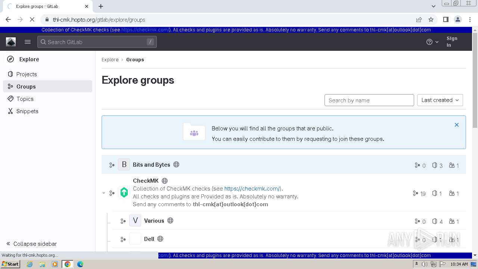Click the Topics tag icon
Image resolution: width=478 pixels, height=269 pixels.
click(x=10, y=99)
